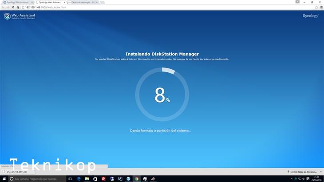Bookmark this page with the star icon

point(316,7)
